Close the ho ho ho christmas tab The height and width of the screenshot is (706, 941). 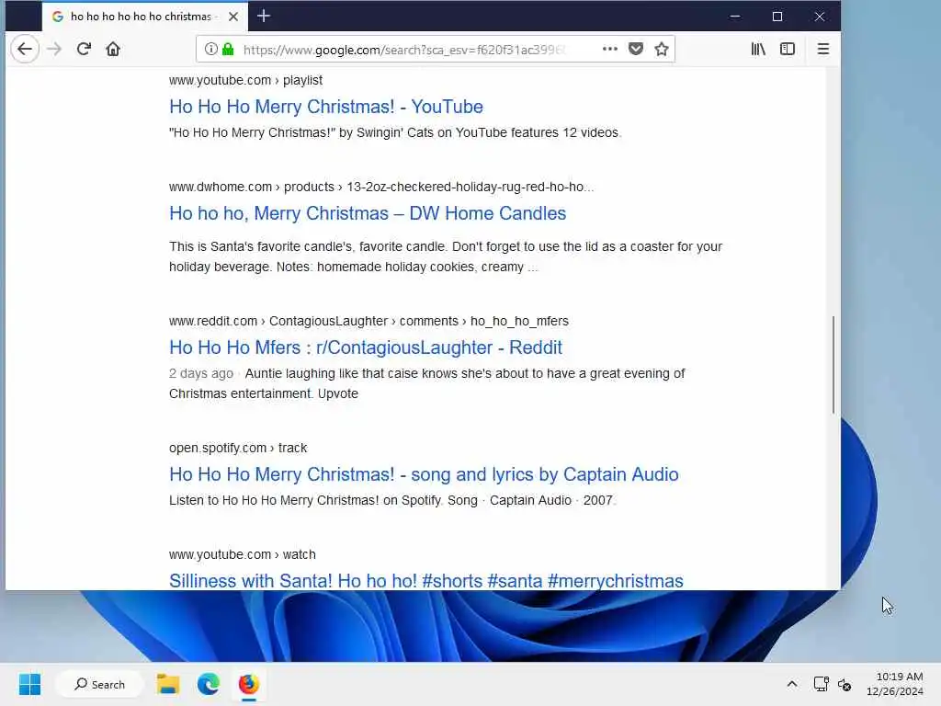click(233, 17)
